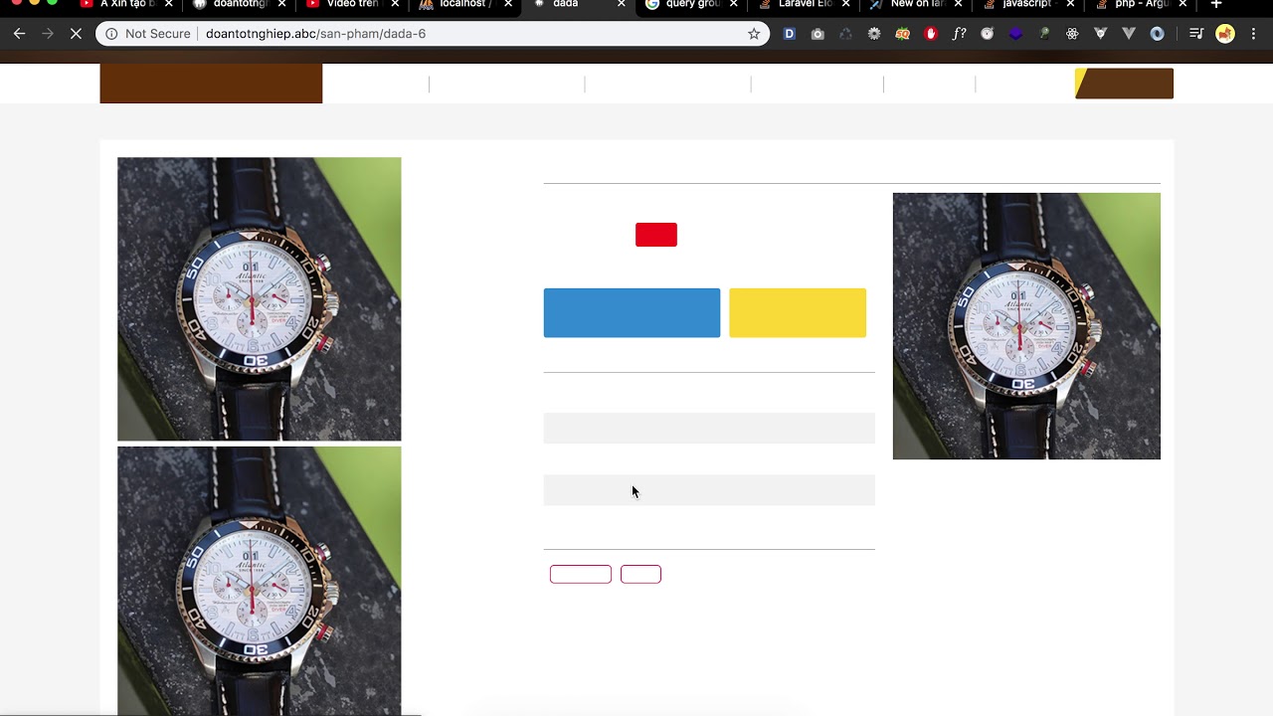Open the purple layered-cube extension
Screen dimensions: 1273x716
click(x=1015, y=34)
